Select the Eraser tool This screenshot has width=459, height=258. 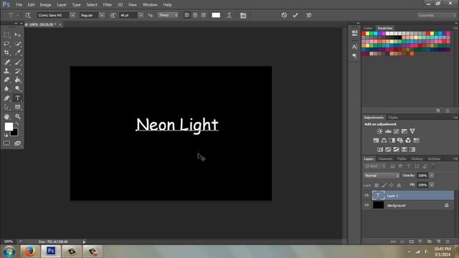click(x=6, y=80)
